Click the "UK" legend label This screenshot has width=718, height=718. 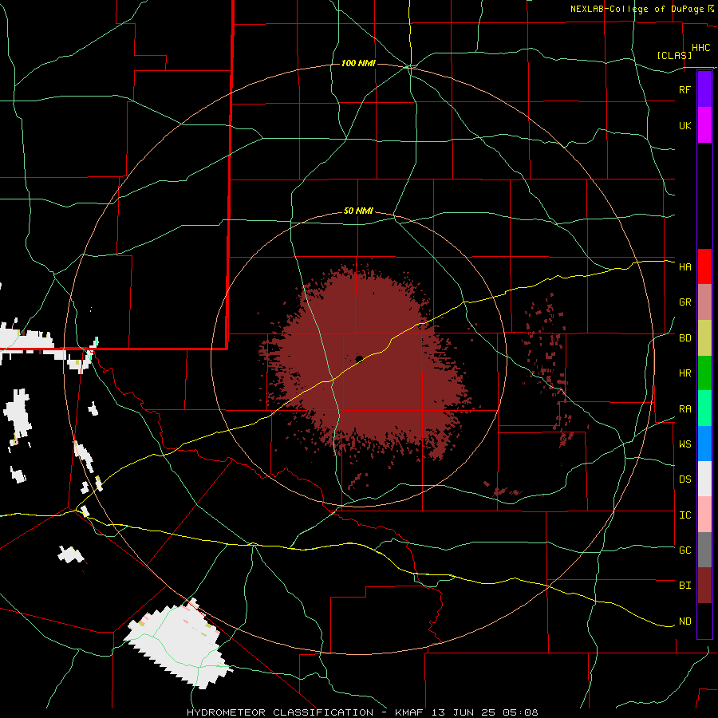[x=684, y=125]
